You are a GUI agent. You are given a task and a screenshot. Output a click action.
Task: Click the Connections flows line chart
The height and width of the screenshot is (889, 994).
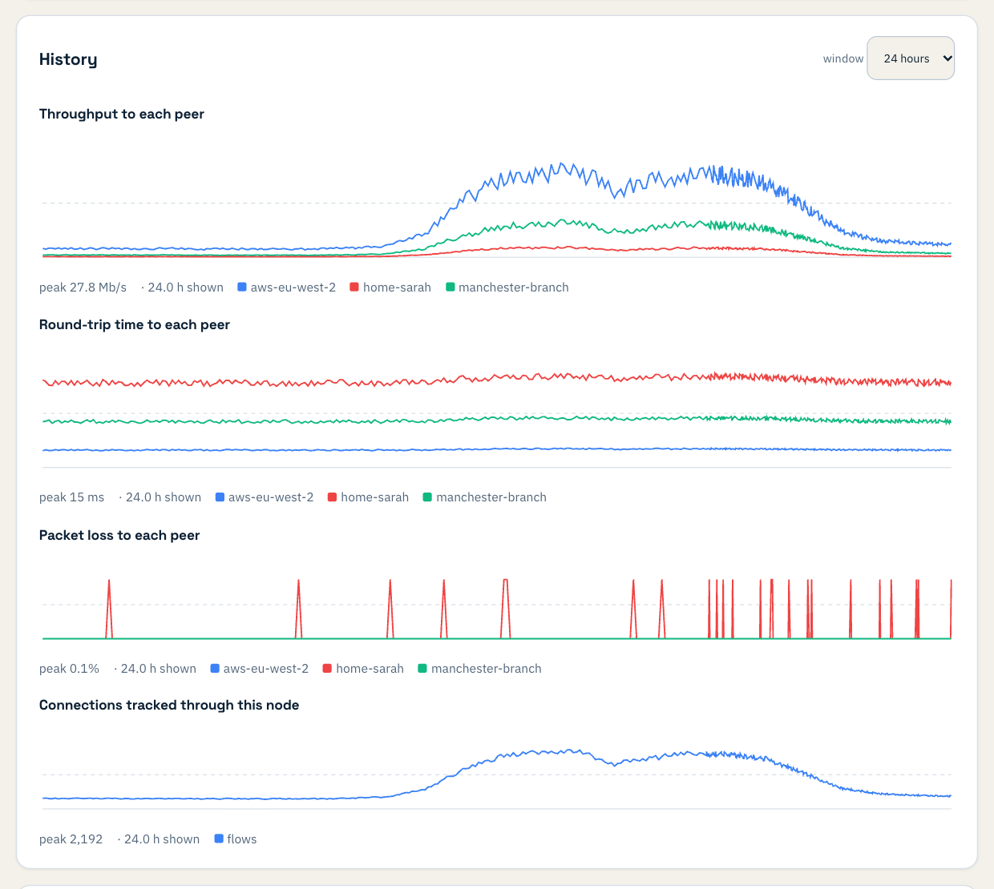(x=497, y=775)
